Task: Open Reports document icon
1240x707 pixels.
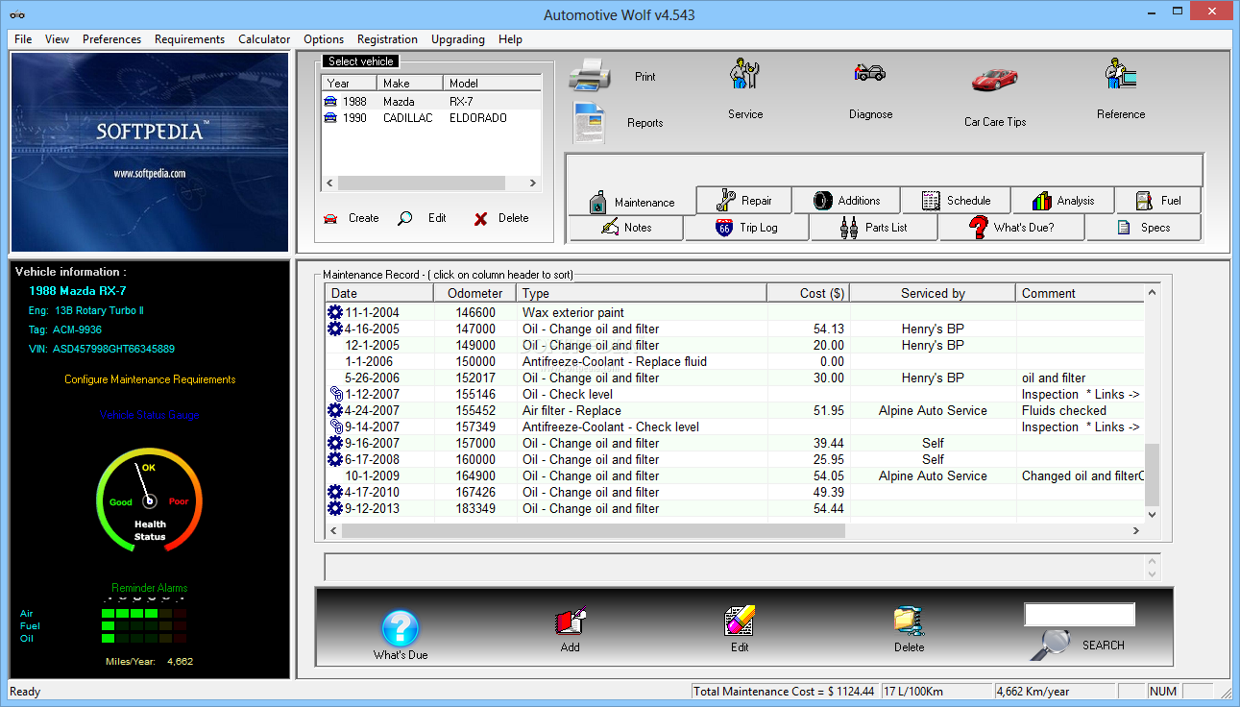Action: pyautogui.click(x=589, y=123)
